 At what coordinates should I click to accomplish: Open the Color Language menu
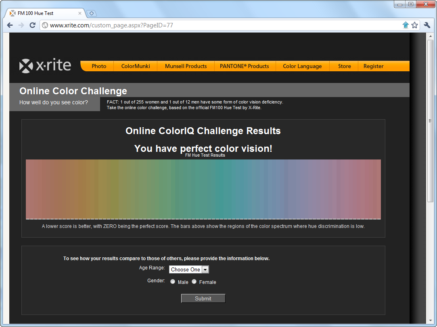(x=302, y=66)
